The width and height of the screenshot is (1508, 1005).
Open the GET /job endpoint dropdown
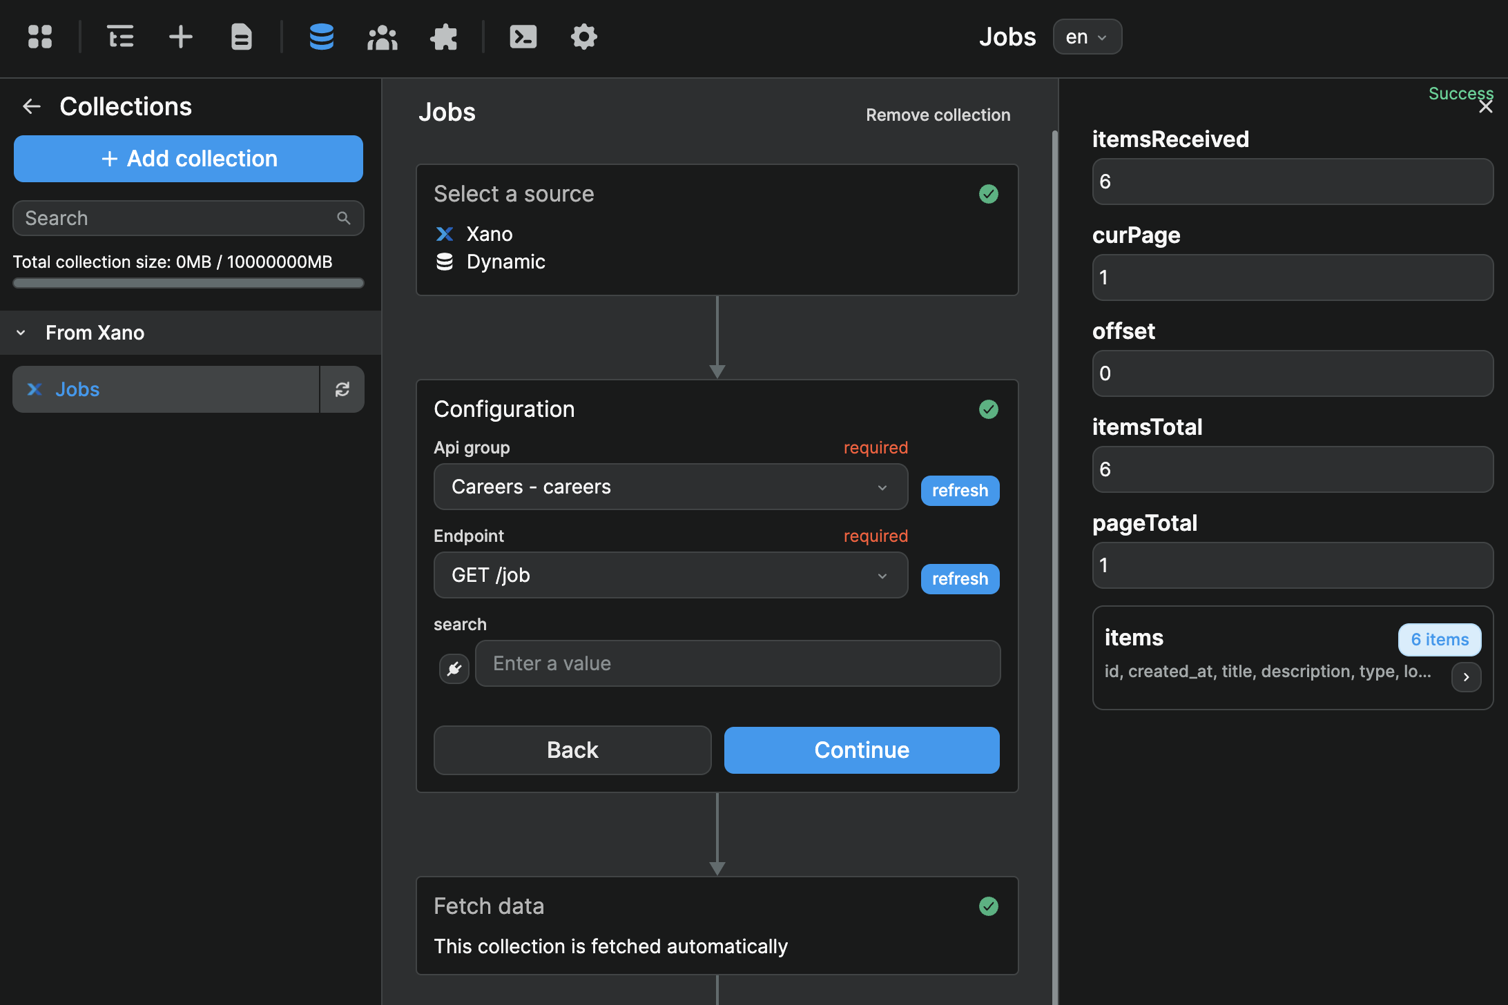tap(670, 575)
